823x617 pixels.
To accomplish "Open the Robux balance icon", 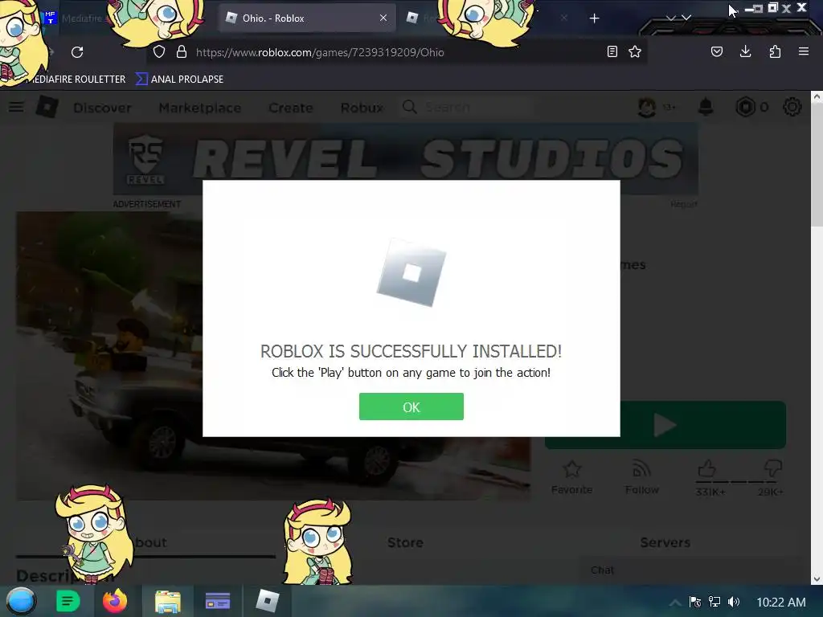I will pyautogui.click(x=745, y=107).
